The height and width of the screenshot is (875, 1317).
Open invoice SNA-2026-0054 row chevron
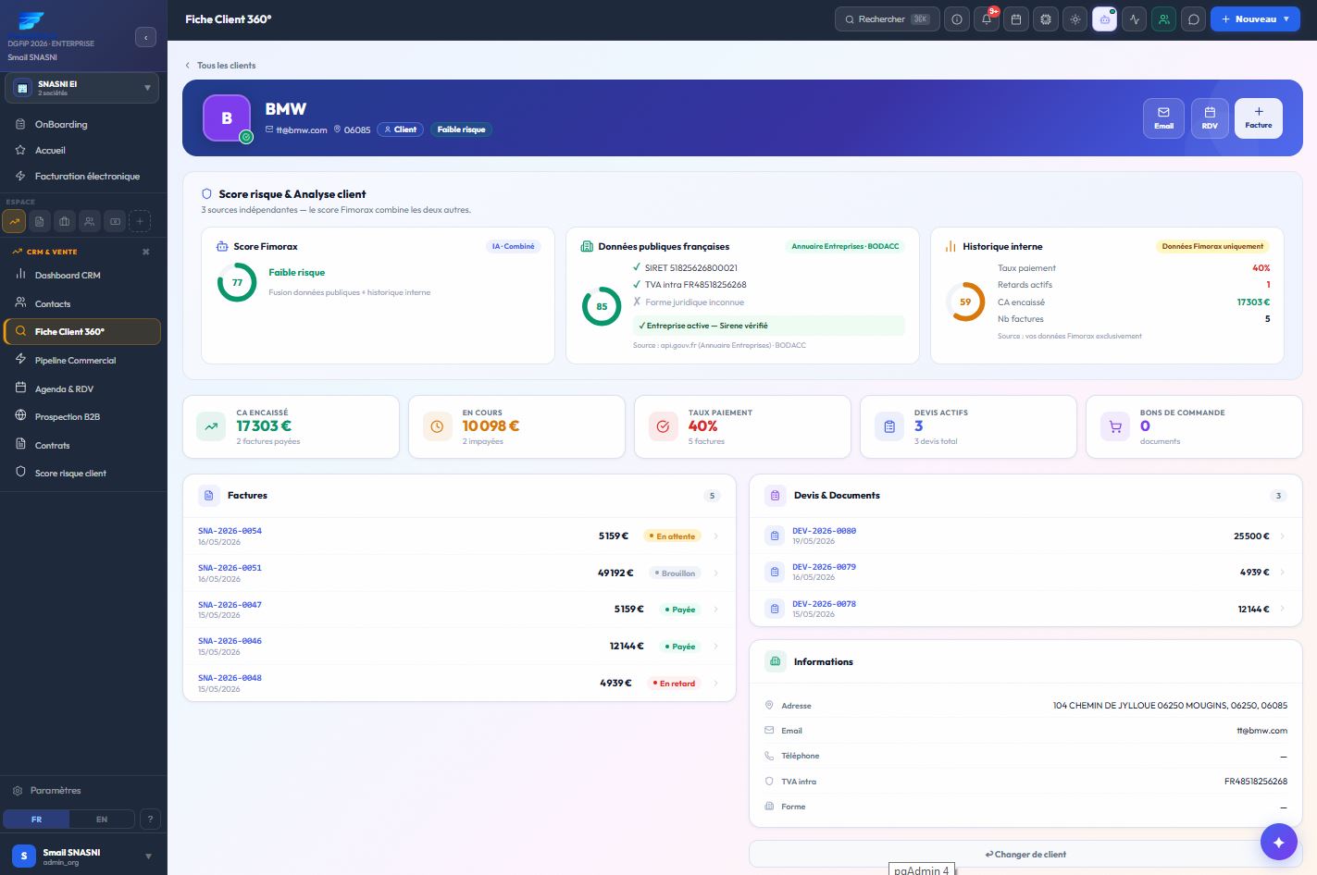716,536
